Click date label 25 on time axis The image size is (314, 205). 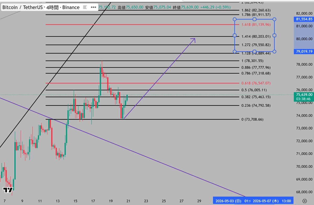click(164, 201)
